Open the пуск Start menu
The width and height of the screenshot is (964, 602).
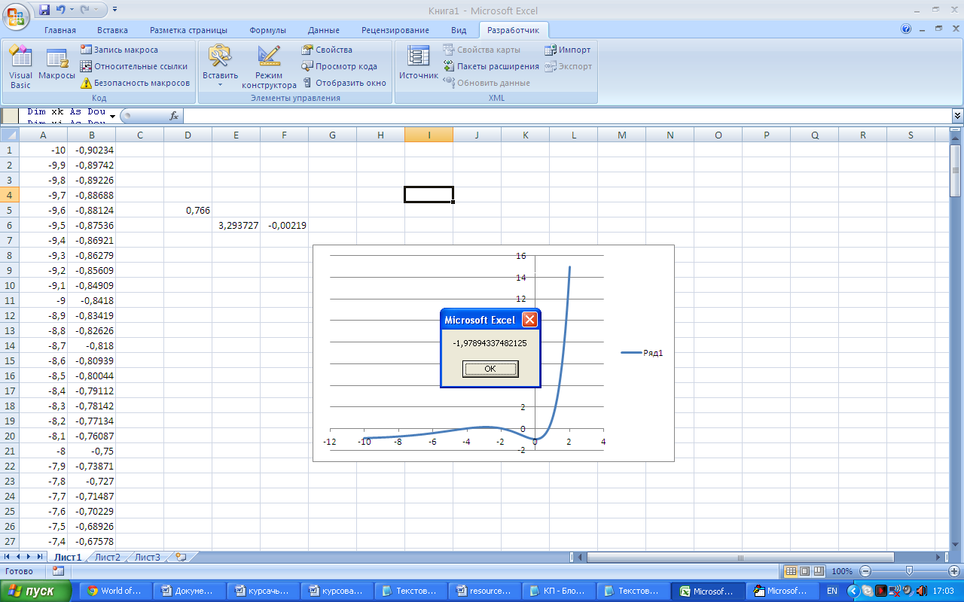point(36,591)
